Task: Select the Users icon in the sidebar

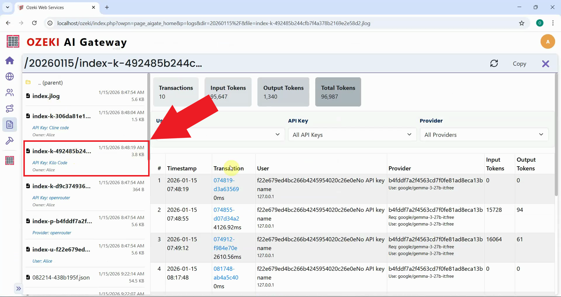Action: (10, 92)
